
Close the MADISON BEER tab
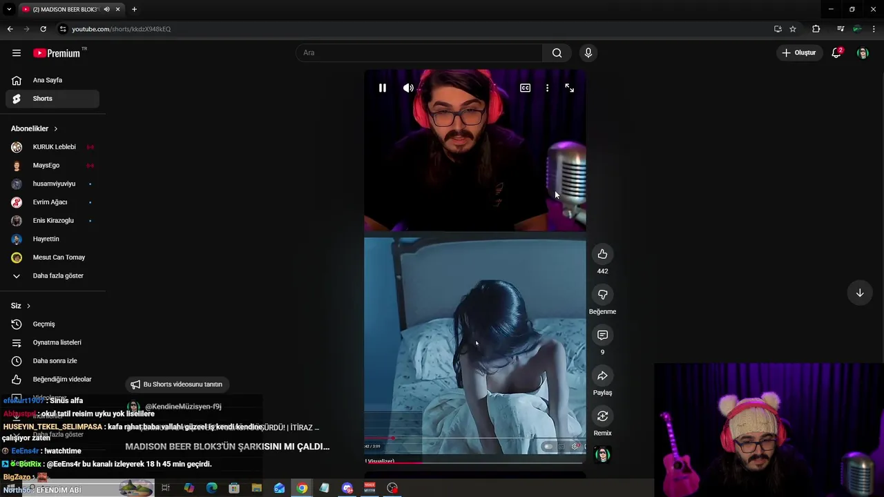pos(118,9)
